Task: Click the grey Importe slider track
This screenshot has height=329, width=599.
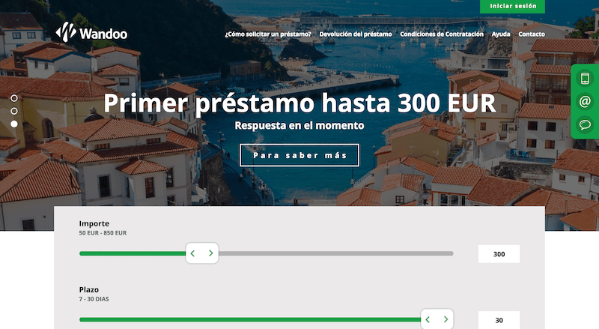Action: coord(336,253)
